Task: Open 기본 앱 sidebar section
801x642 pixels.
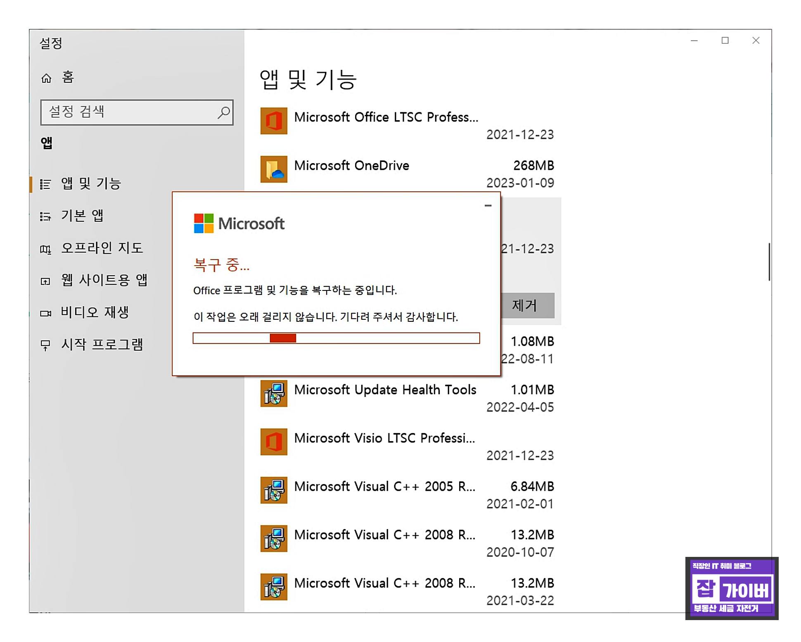Action: pyautogui.click(x=82, y=216)
